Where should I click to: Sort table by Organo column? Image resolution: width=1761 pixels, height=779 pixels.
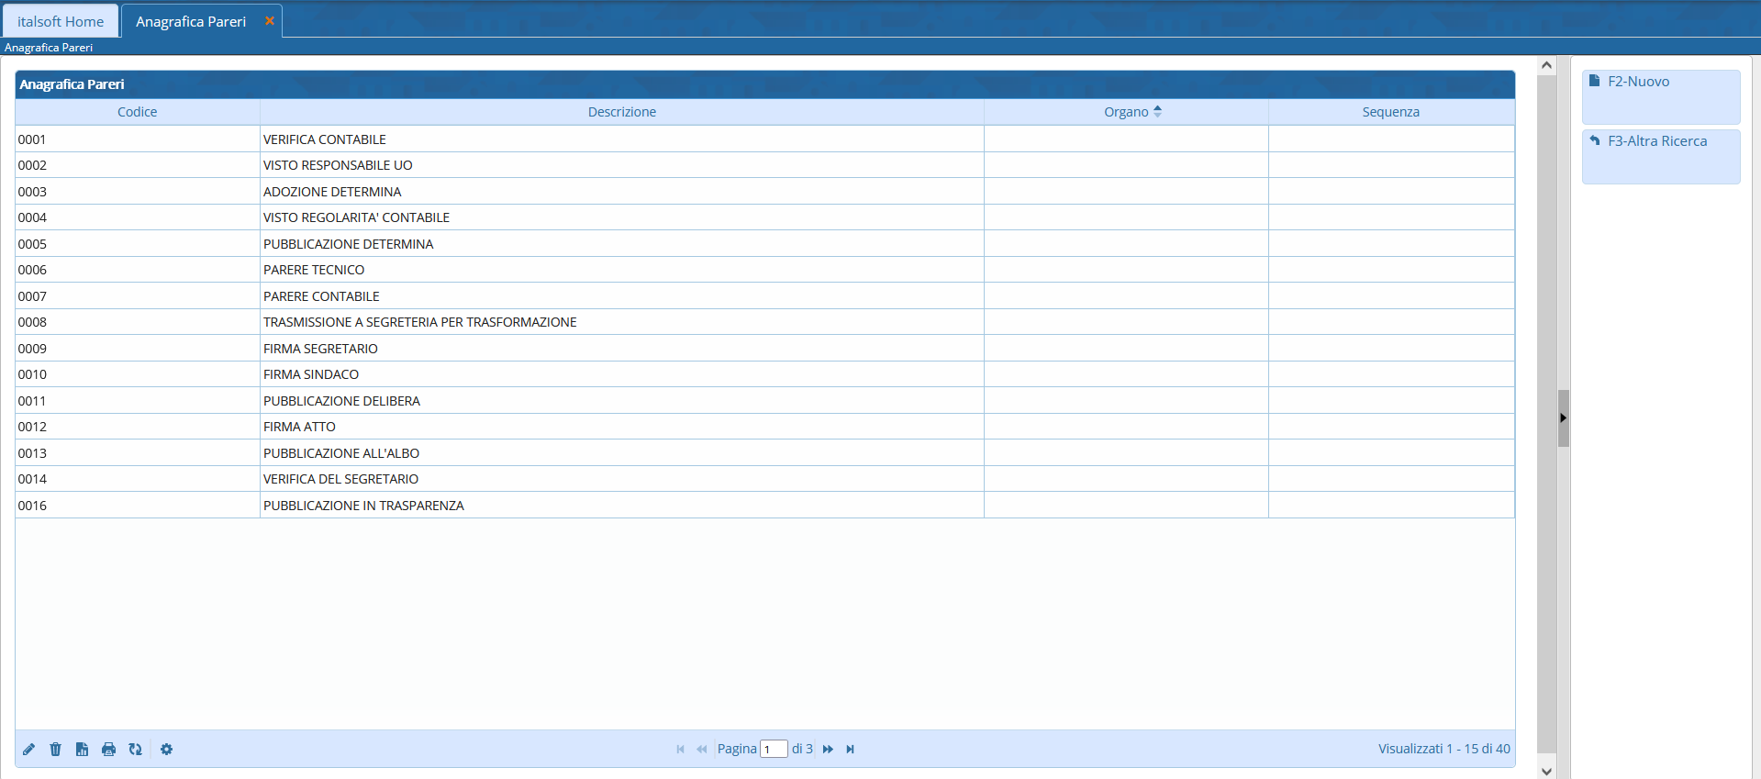coord(1126,112)
